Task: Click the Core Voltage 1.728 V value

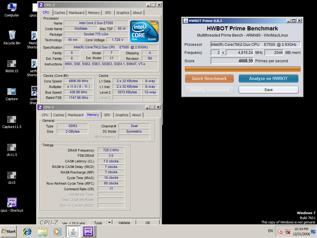Action: (117, 40)
